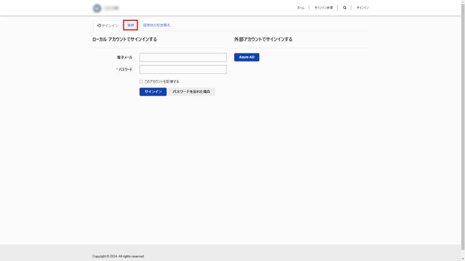Viewport: 465px width, 261px height.
Task: Select the サインイン tab with arrow icon
Action: click(108, 26)
